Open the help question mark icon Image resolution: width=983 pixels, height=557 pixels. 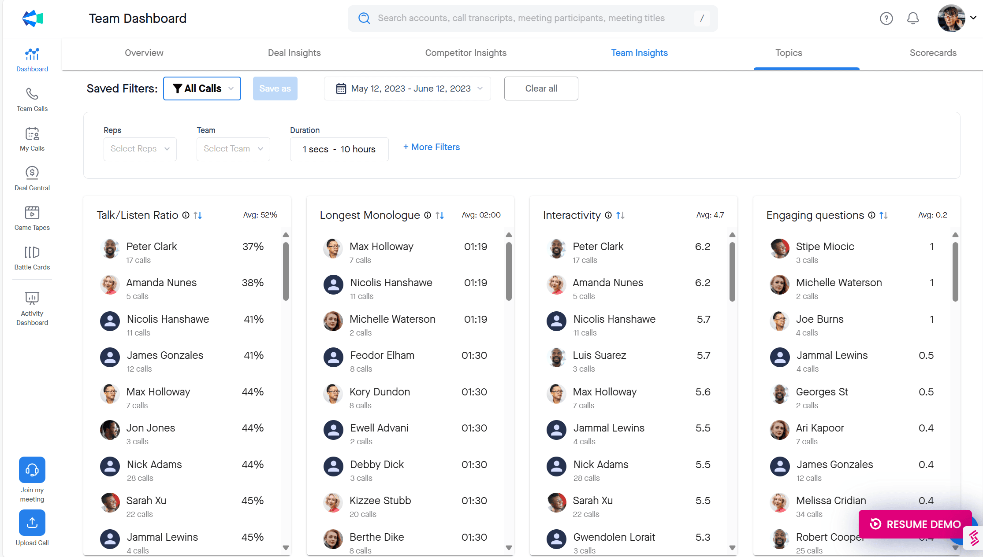pos(886,18)
